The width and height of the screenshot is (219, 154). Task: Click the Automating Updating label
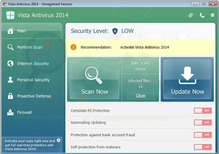[88, 122]
